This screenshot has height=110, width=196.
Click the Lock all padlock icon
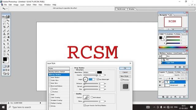(172, 79)
